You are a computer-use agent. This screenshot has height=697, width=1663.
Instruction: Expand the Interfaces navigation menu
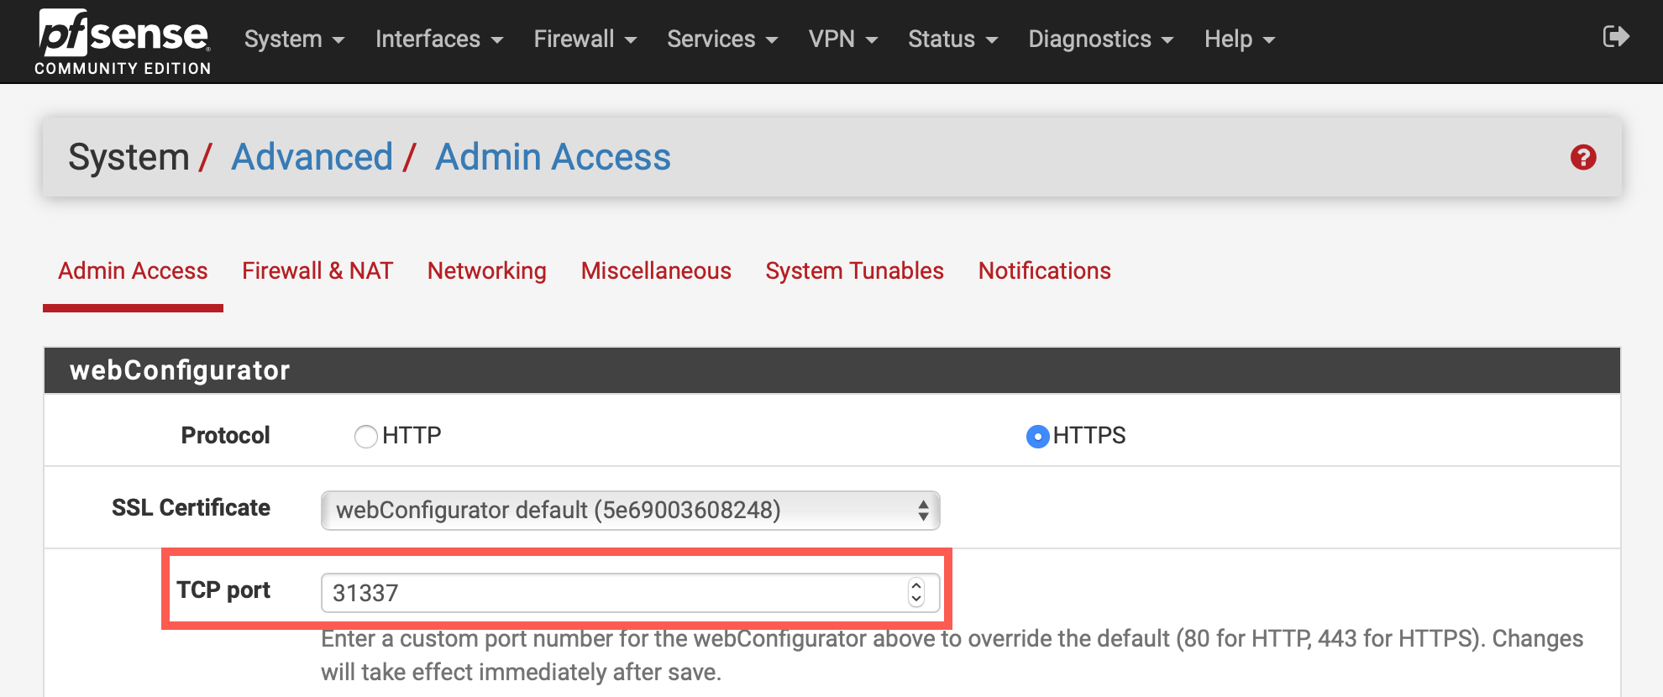point(438,39)
